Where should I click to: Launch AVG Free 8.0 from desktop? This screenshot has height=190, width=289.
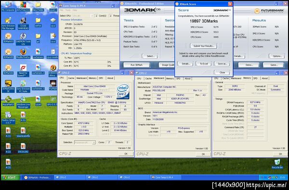click(x=23, y=6)
